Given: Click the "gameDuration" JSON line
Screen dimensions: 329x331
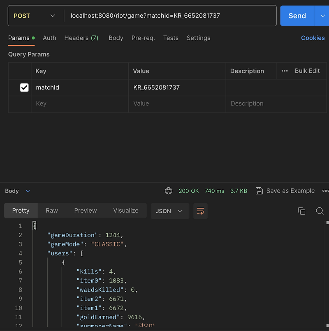Looking at the screenshot, I should pyautogui.click(x=85, y=235).
